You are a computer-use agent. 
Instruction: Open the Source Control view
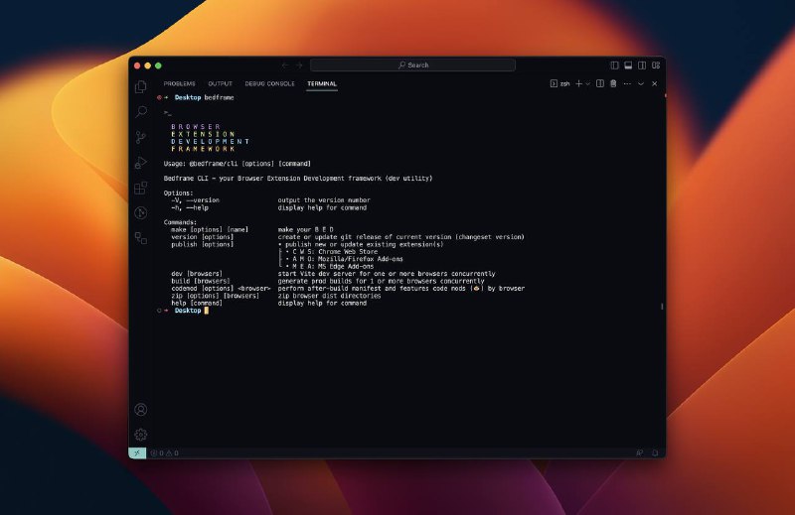point(141,138)
